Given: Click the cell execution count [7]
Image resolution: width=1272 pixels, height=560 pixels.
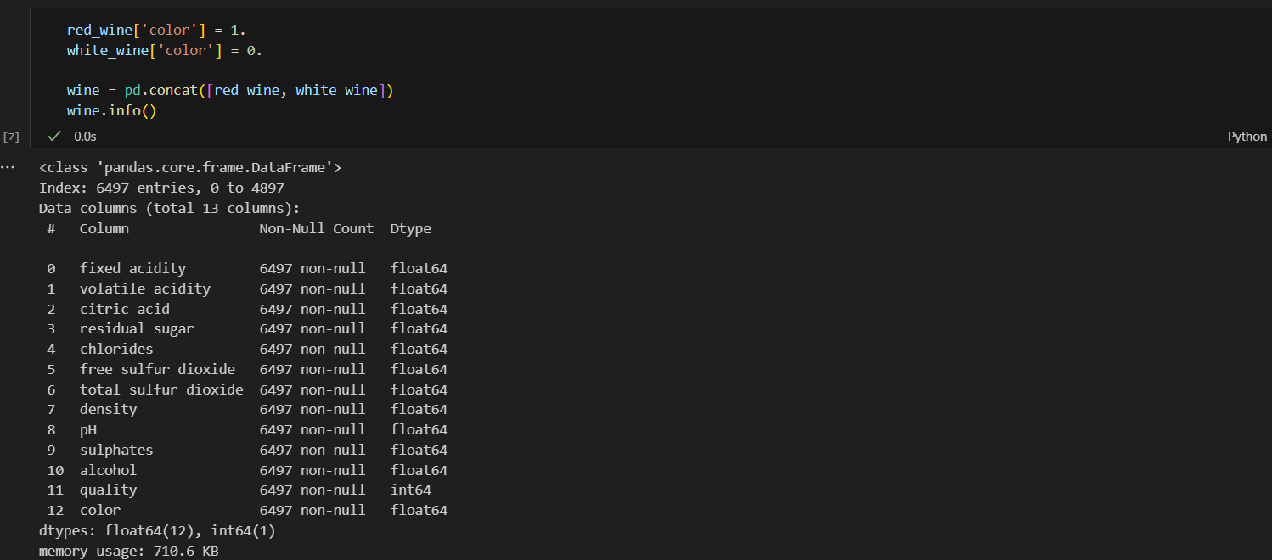Looking at the screenshot, I should pos(11,137).
